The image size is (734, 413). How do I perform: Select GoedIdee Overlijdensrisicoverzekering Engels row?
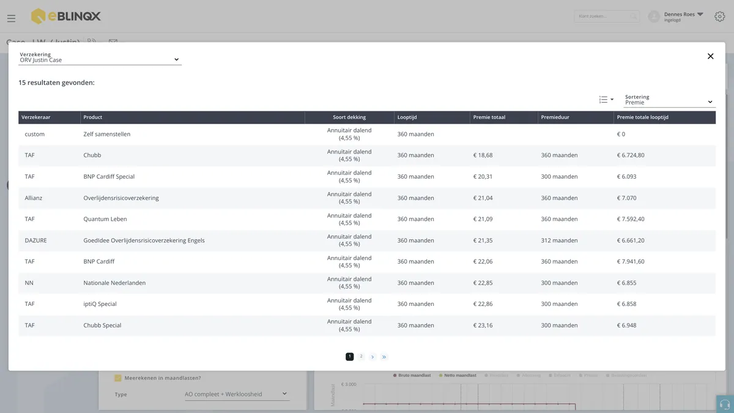click(x=367, y=240)
